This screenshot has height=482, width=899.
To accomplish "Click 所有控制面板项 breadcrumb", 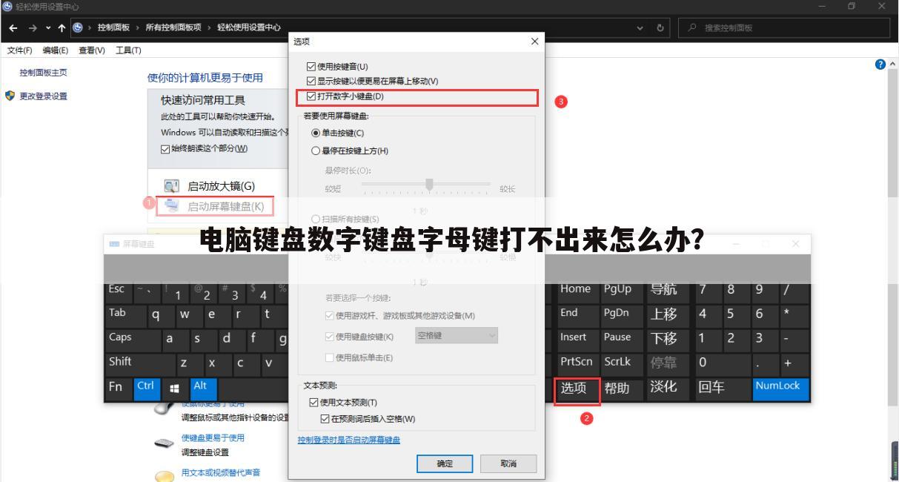I will pos(173,28).
